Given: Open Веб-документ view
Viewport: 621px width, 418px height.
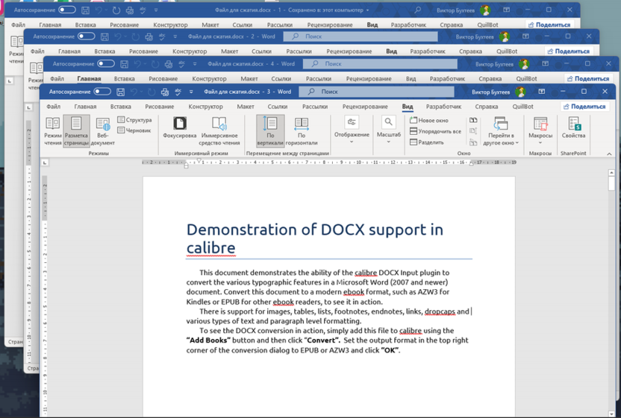Looking at the screenshot, I should tap(103, 130).
